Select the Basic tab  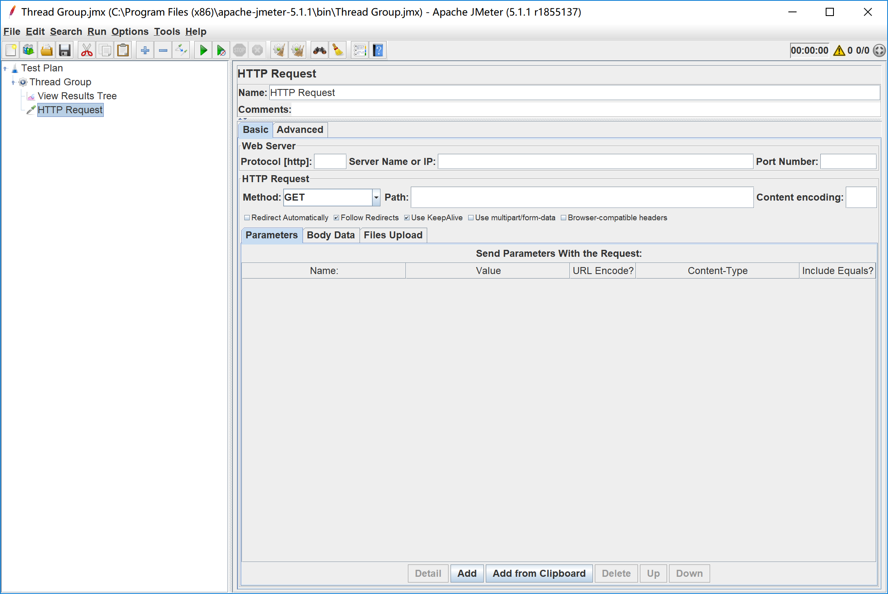255,130
